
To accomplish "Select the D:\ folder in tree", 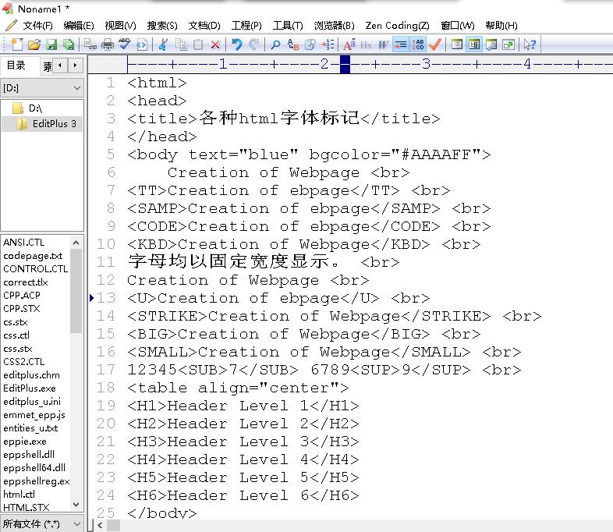I will 35,108.
